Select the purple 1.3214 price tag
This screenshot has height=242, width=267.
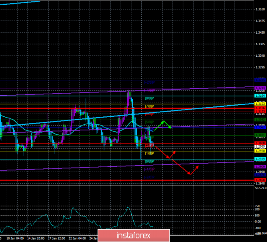coord(260,88)
